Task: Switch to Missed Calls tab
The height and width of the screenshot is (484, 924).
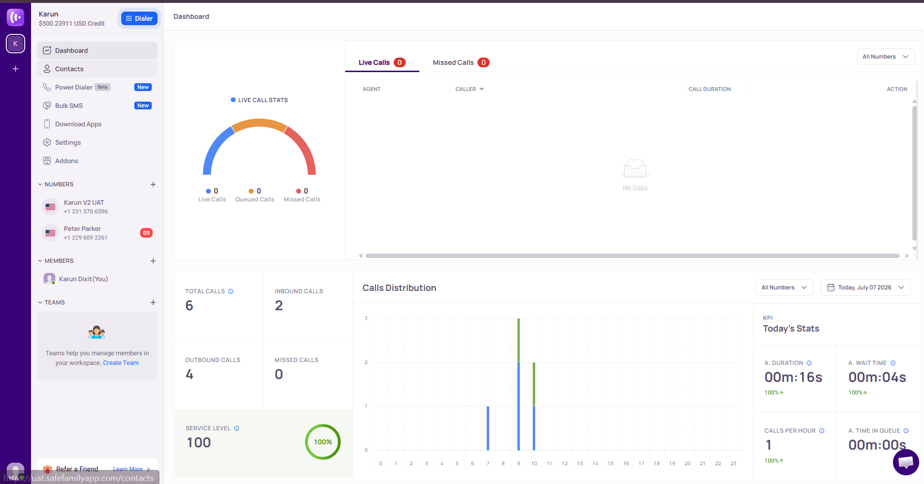Action: click(461, 62)
